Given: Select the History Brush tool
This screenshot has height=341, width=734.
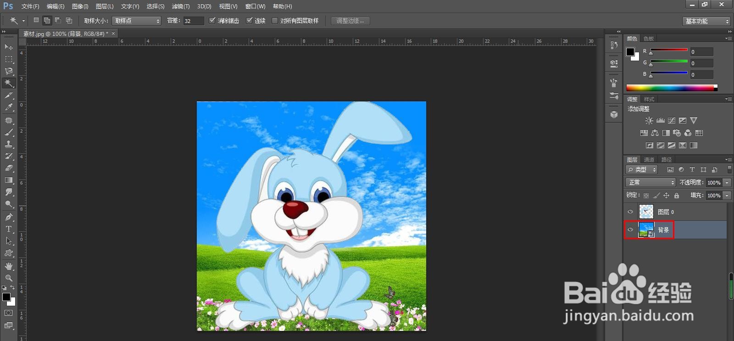Looking at the screenshot, I should [x=9, y=156].
